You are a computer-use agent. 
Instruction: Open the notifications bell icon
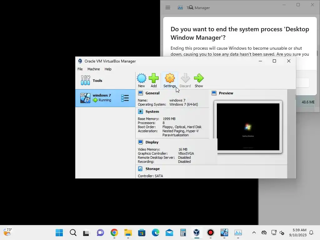click(312, 232)
